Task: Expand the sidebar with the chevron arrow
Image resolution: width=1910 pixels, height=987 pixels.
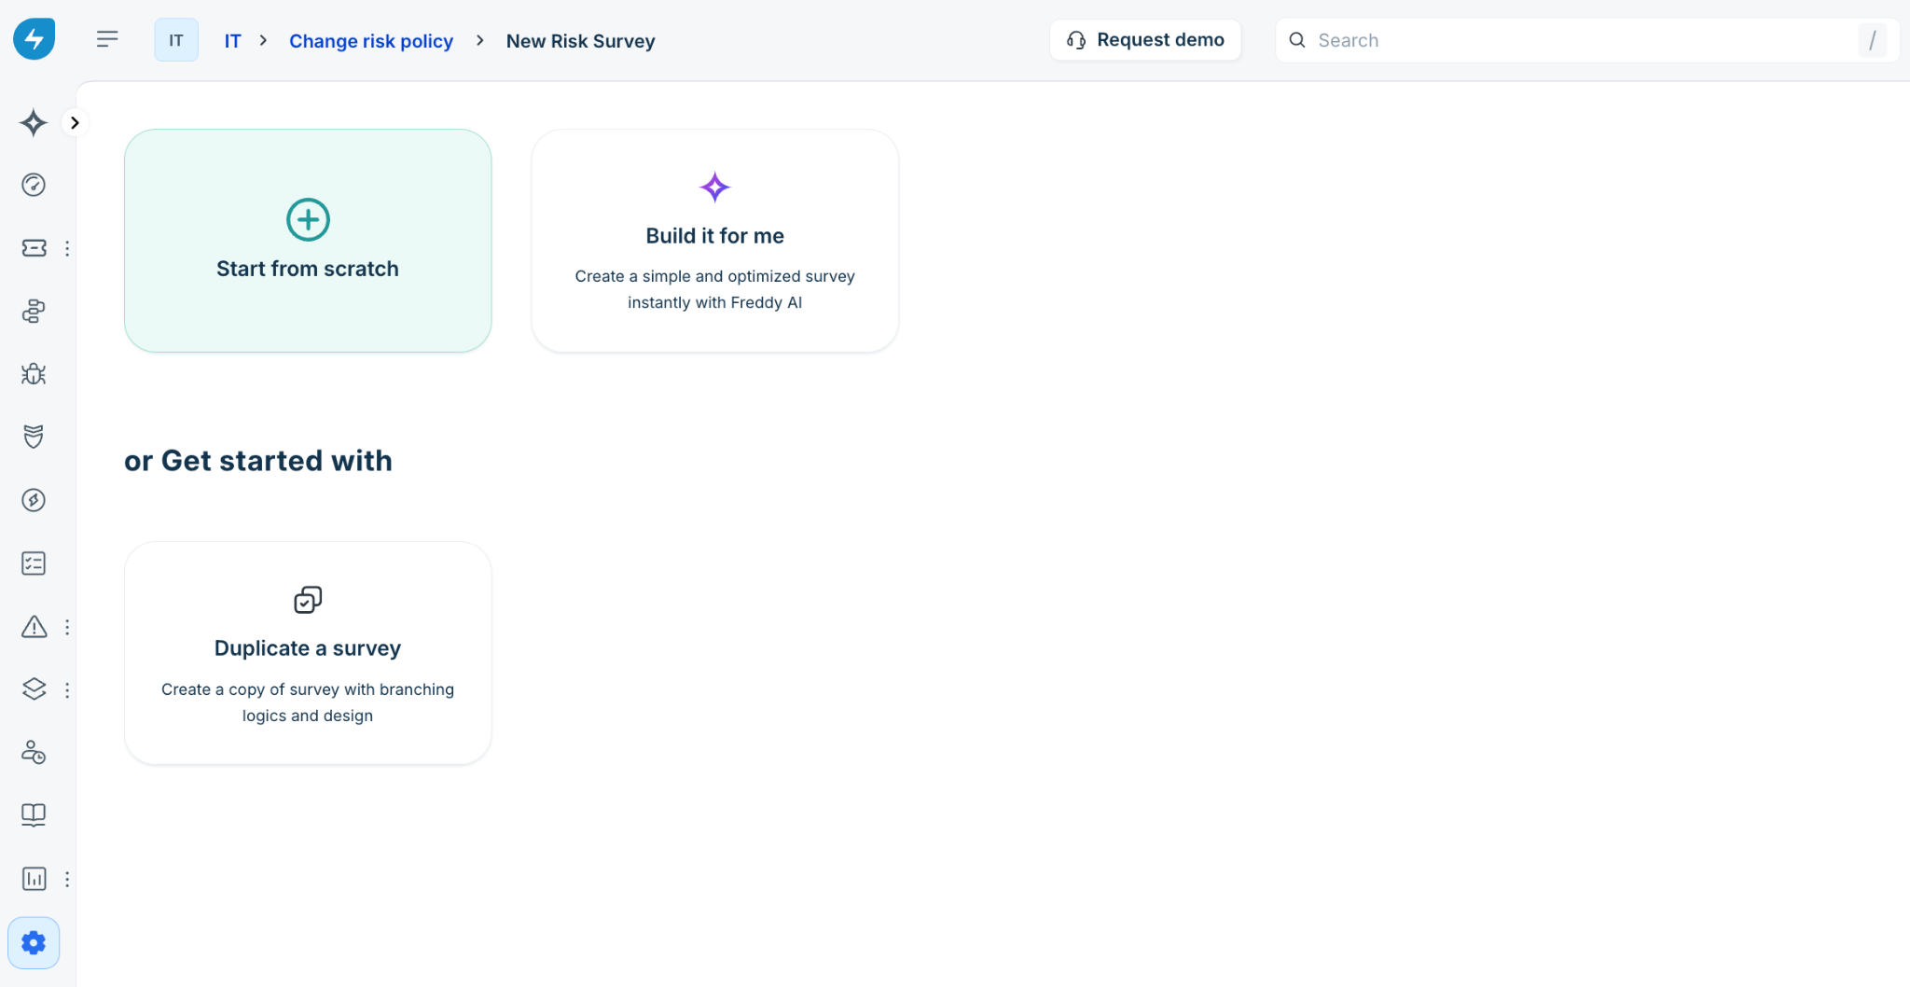Action: pyautogui.click(x=75, y=122)
